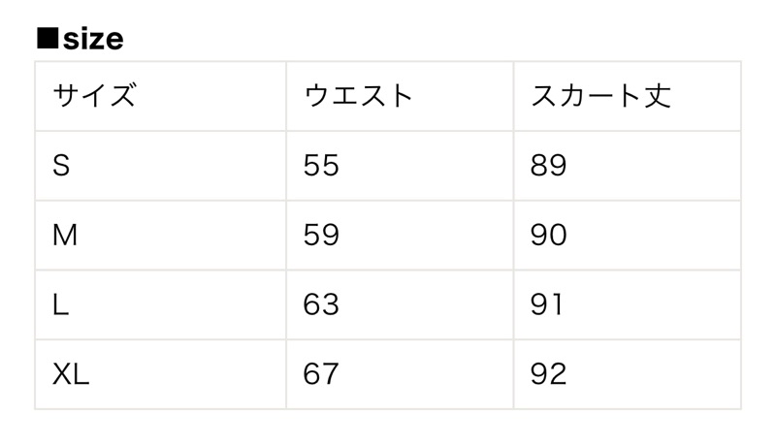
Task: Select the M size cell
Action: point(160,236)
